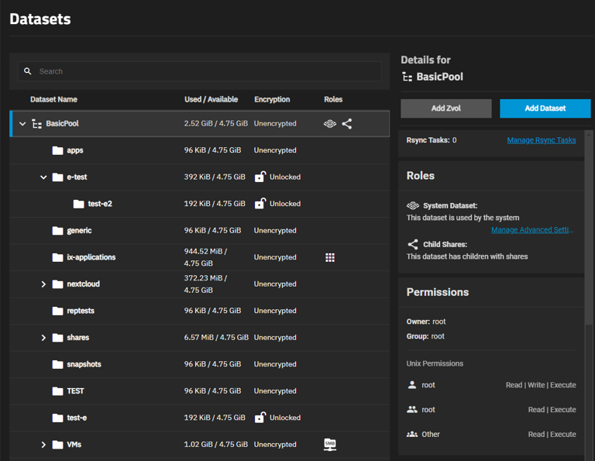Open the Manage Rsync Tasks link

(541, 140)
